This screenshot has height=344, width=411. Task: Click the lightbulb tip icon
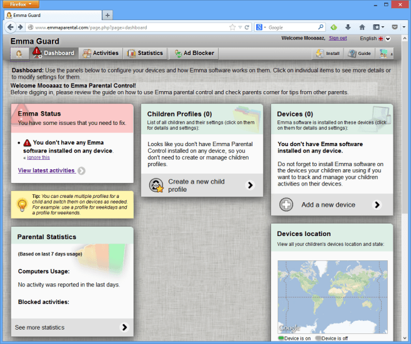click(x=22, y=205)
